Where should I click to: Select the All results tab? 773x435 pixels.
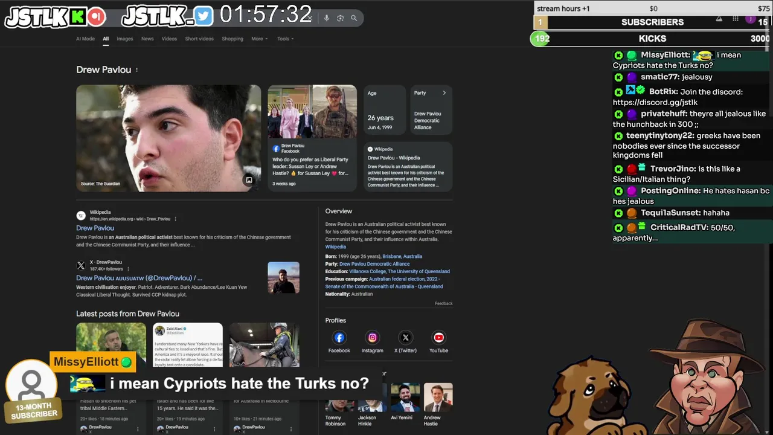point(106,39)
